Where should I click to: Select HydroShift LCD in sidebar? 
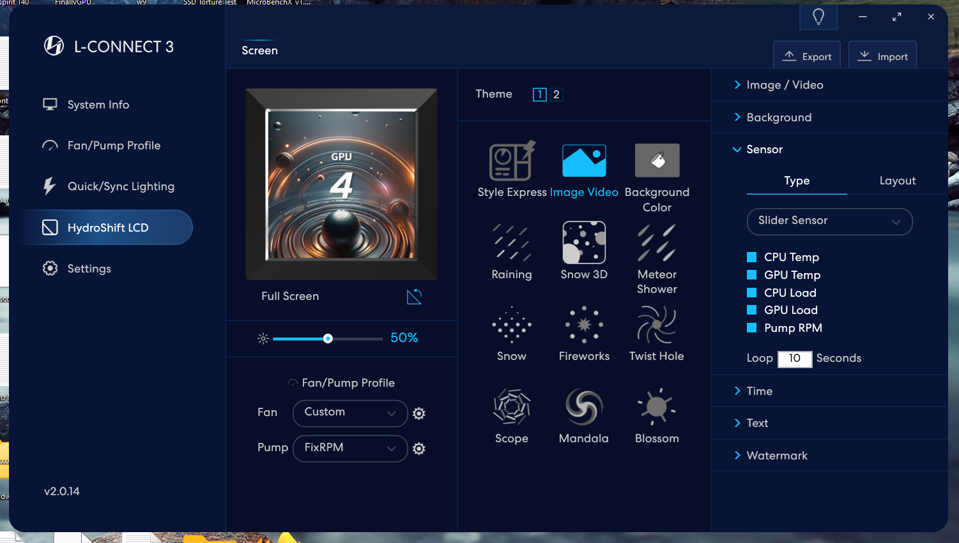(106, 227)
